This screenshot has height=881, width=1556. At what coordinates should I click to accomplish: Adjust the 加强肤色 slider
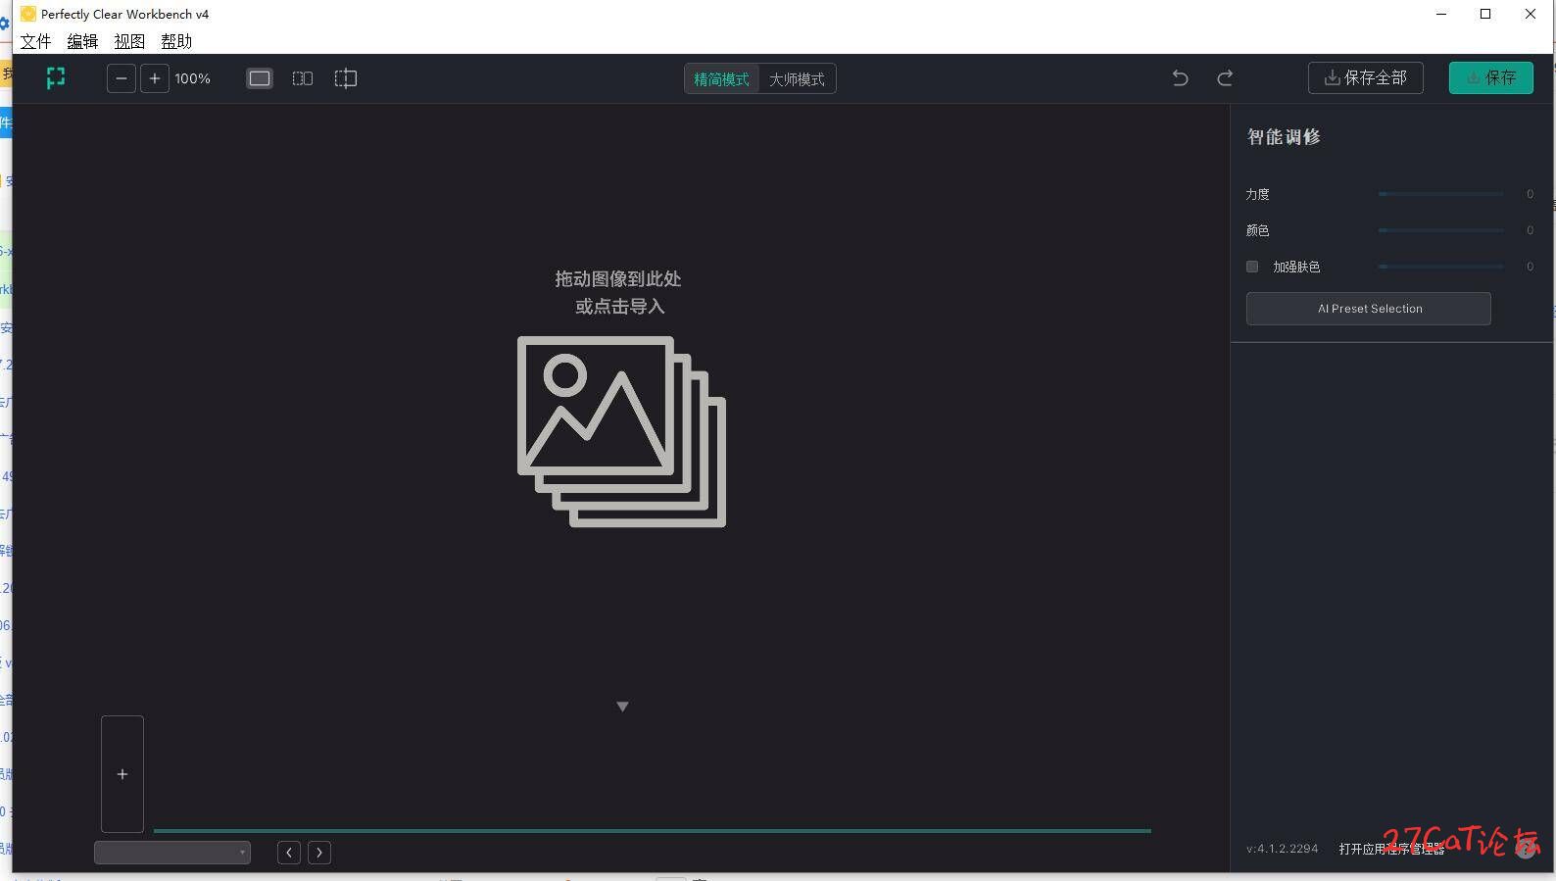coord(1440,267)
